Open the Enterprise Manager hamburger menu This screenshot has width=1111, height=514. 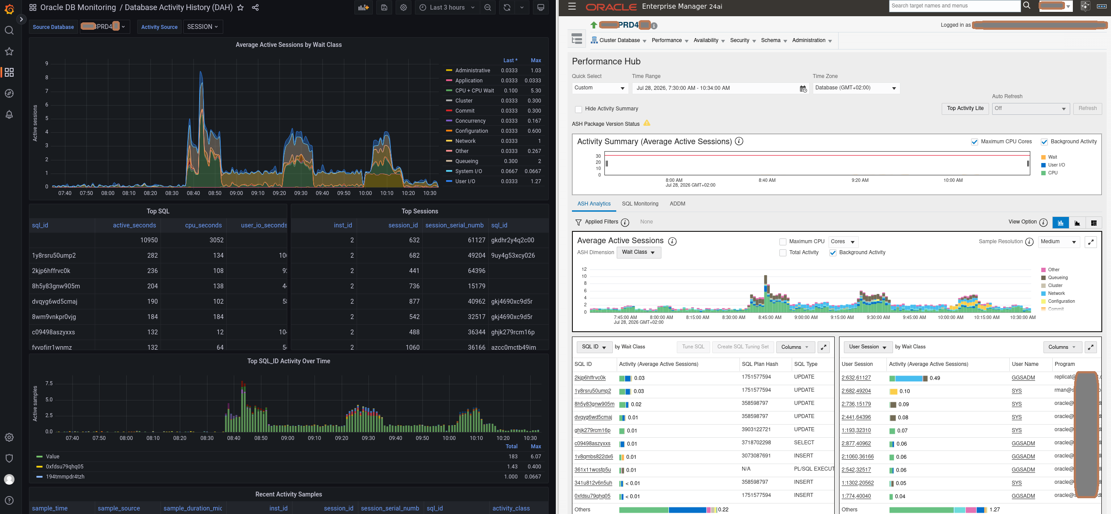coord(572,6)
